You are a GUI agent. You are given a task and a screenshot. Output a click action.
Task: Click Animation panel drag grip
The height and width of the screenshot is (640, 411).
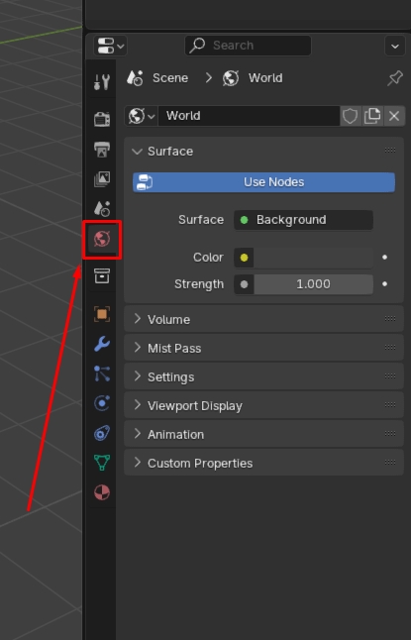(390, 434)
